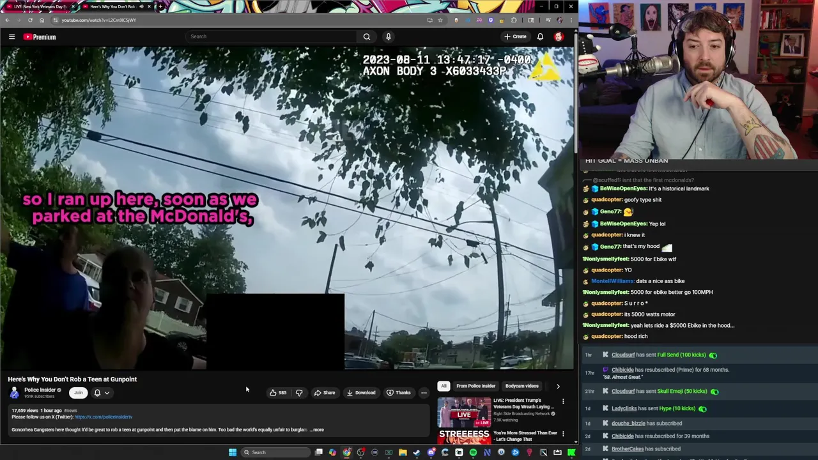The image size is (818, 460).
Task: Click the bodycam video player
Action: pyautogui.click(x=287, y=208)
